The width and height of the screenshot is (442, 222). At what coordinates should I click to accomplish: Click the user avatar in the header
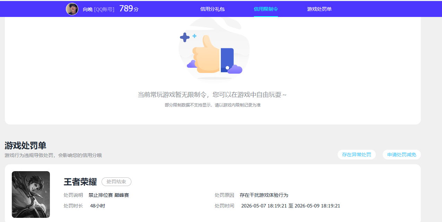click(72, 9)
